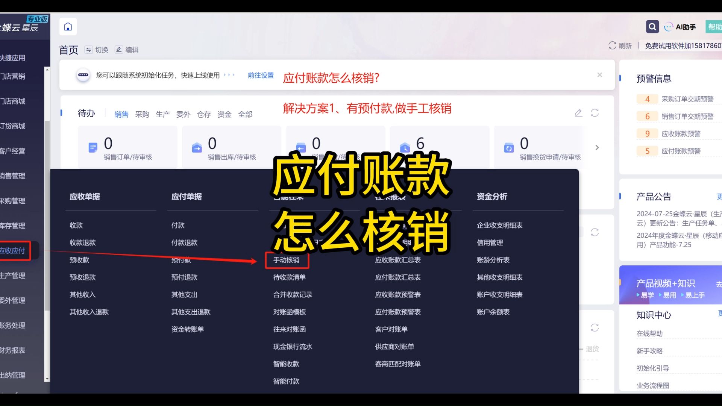This screenshot has height=406, width=722.
Task: Click the 编辑 edit control next to 切换
Action: [x=127, y=50]
